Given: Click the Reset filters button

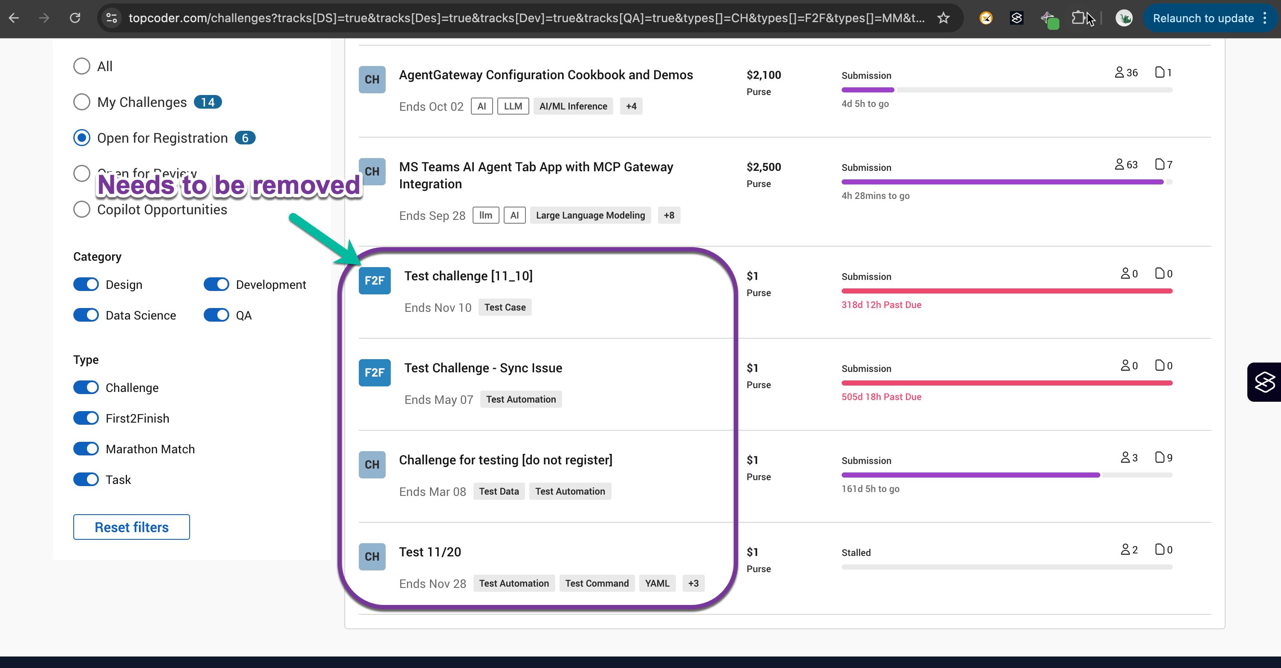Looking at the screenshot, I should pos(131,527).
